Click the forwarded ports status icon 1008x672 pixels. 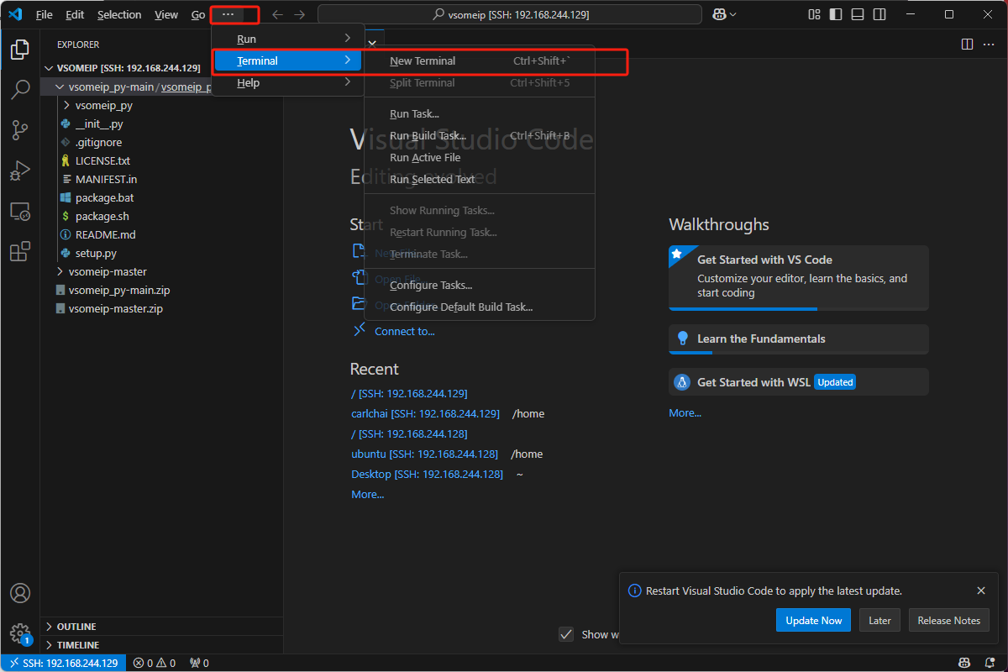click(x=199, y=663)
